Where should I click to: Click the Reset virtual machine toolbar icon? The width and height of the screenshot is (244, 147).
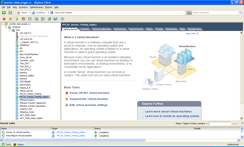(x=23, y=19)
